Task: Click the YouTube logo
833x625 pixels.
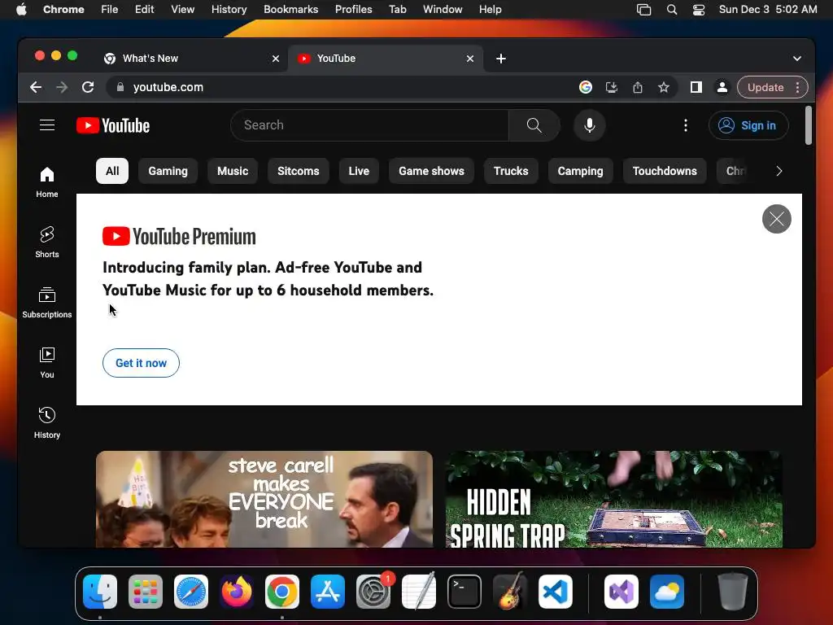Action: (x=113, y=125)
